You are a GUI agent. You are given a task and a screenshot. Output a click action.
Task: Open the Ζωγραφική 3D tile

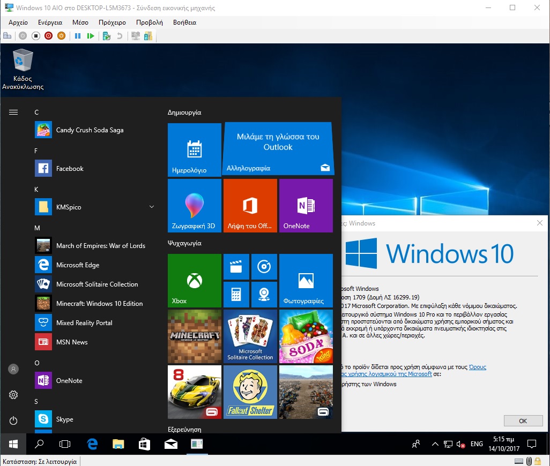(195, 206)
